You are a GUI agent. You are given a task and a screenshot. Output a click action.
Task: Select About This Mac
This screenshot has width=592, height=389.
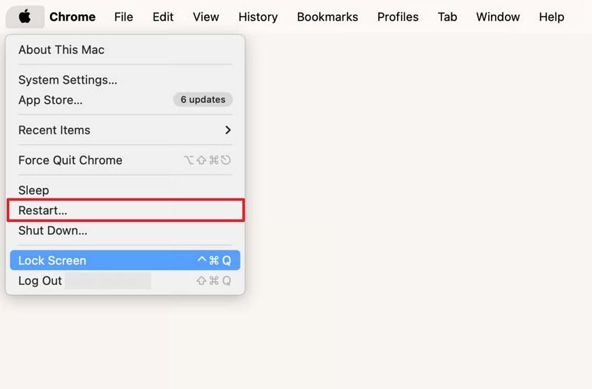coord(125,50)
